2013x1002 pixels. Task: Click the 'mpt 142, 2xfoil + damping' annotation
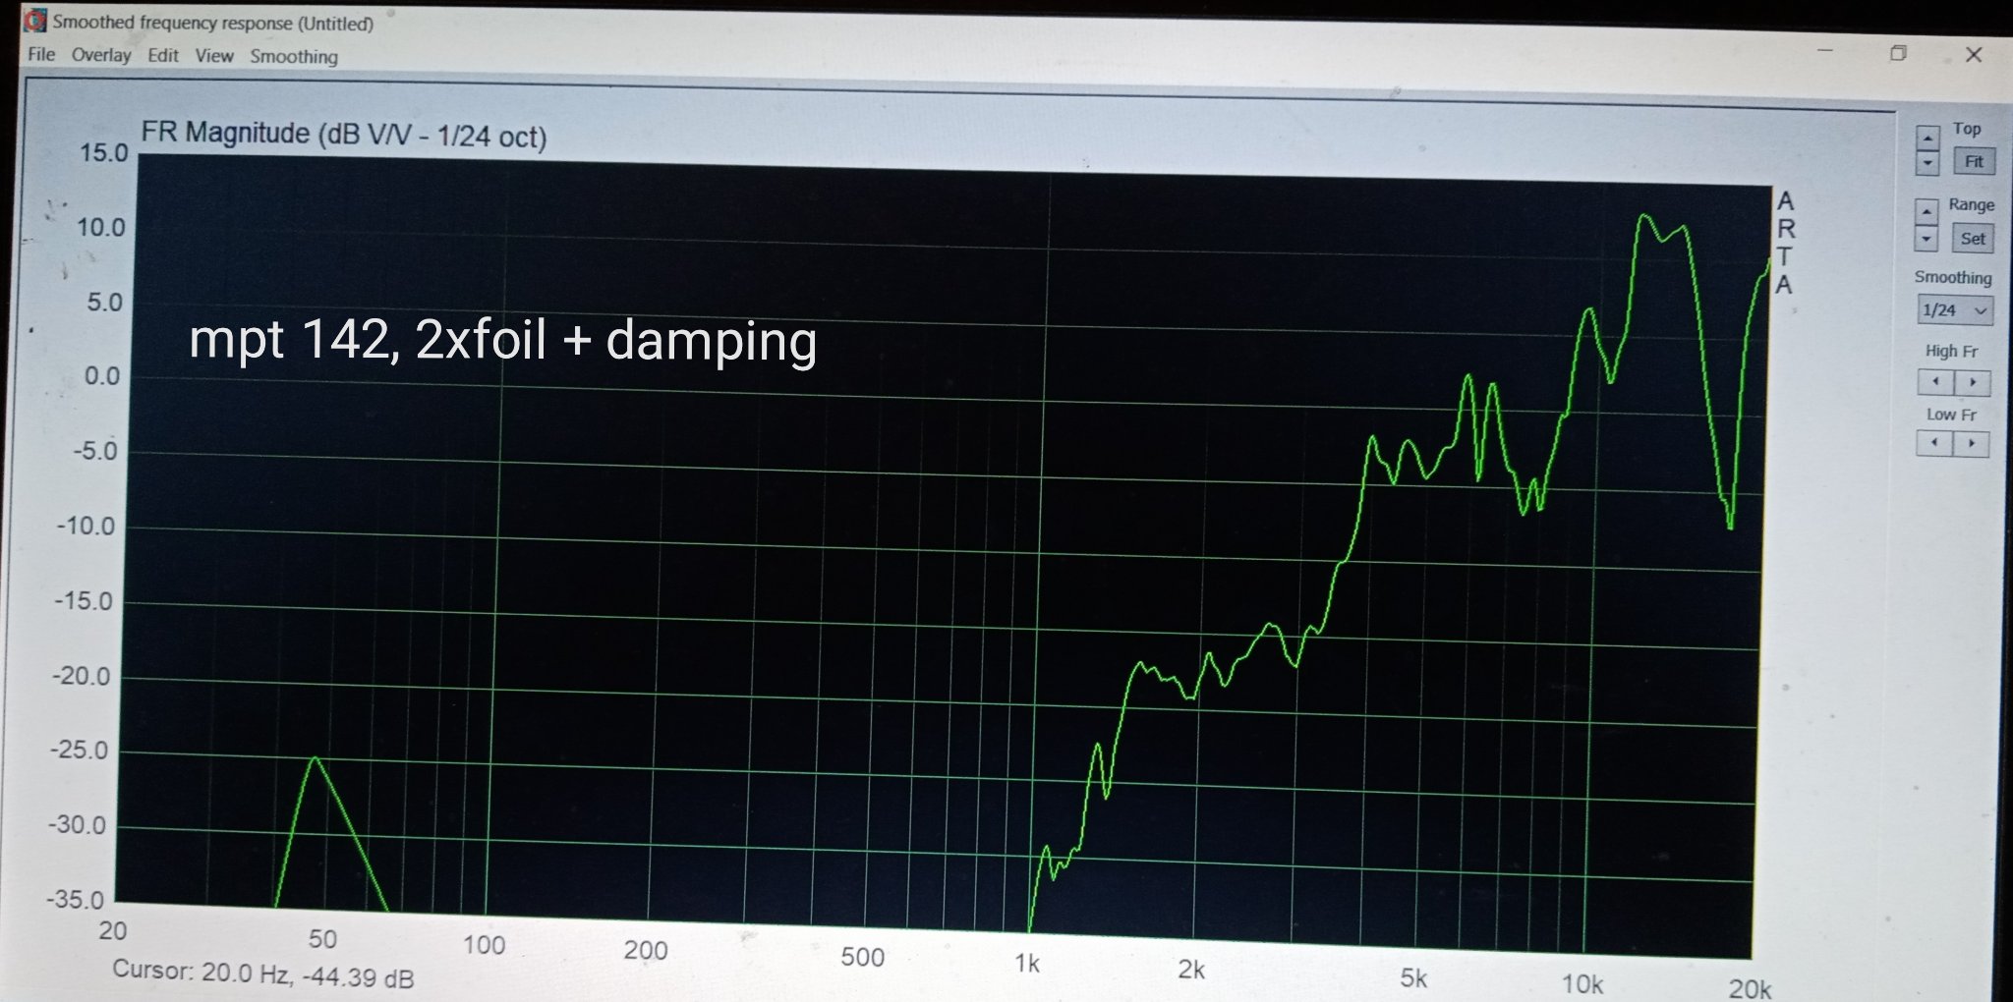point(502,341)
